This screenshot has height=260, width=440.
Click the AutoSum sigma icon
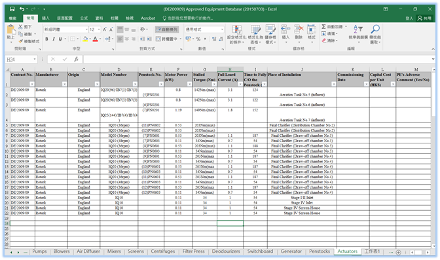click(323, 27)
